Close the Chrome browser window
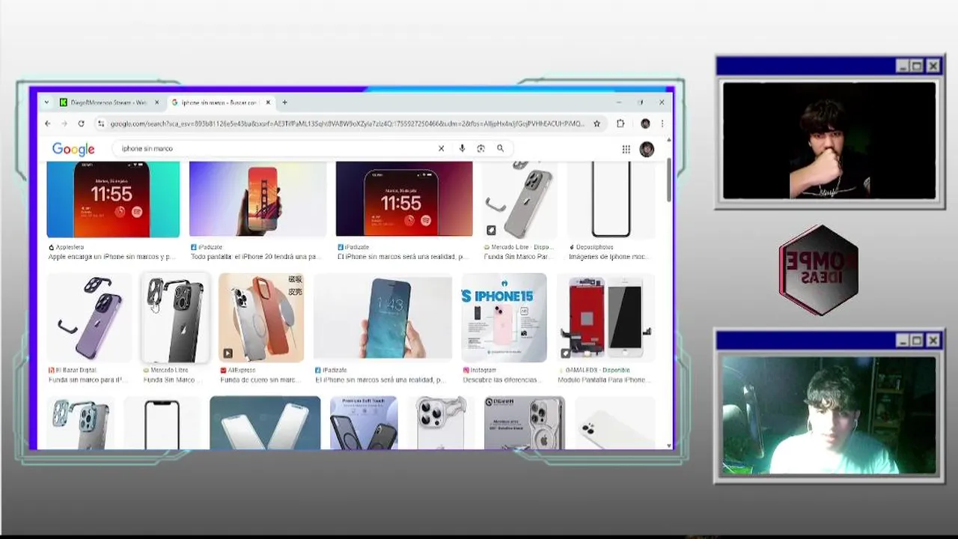This screenshot has height=539, width=958. tap(662, 103)
